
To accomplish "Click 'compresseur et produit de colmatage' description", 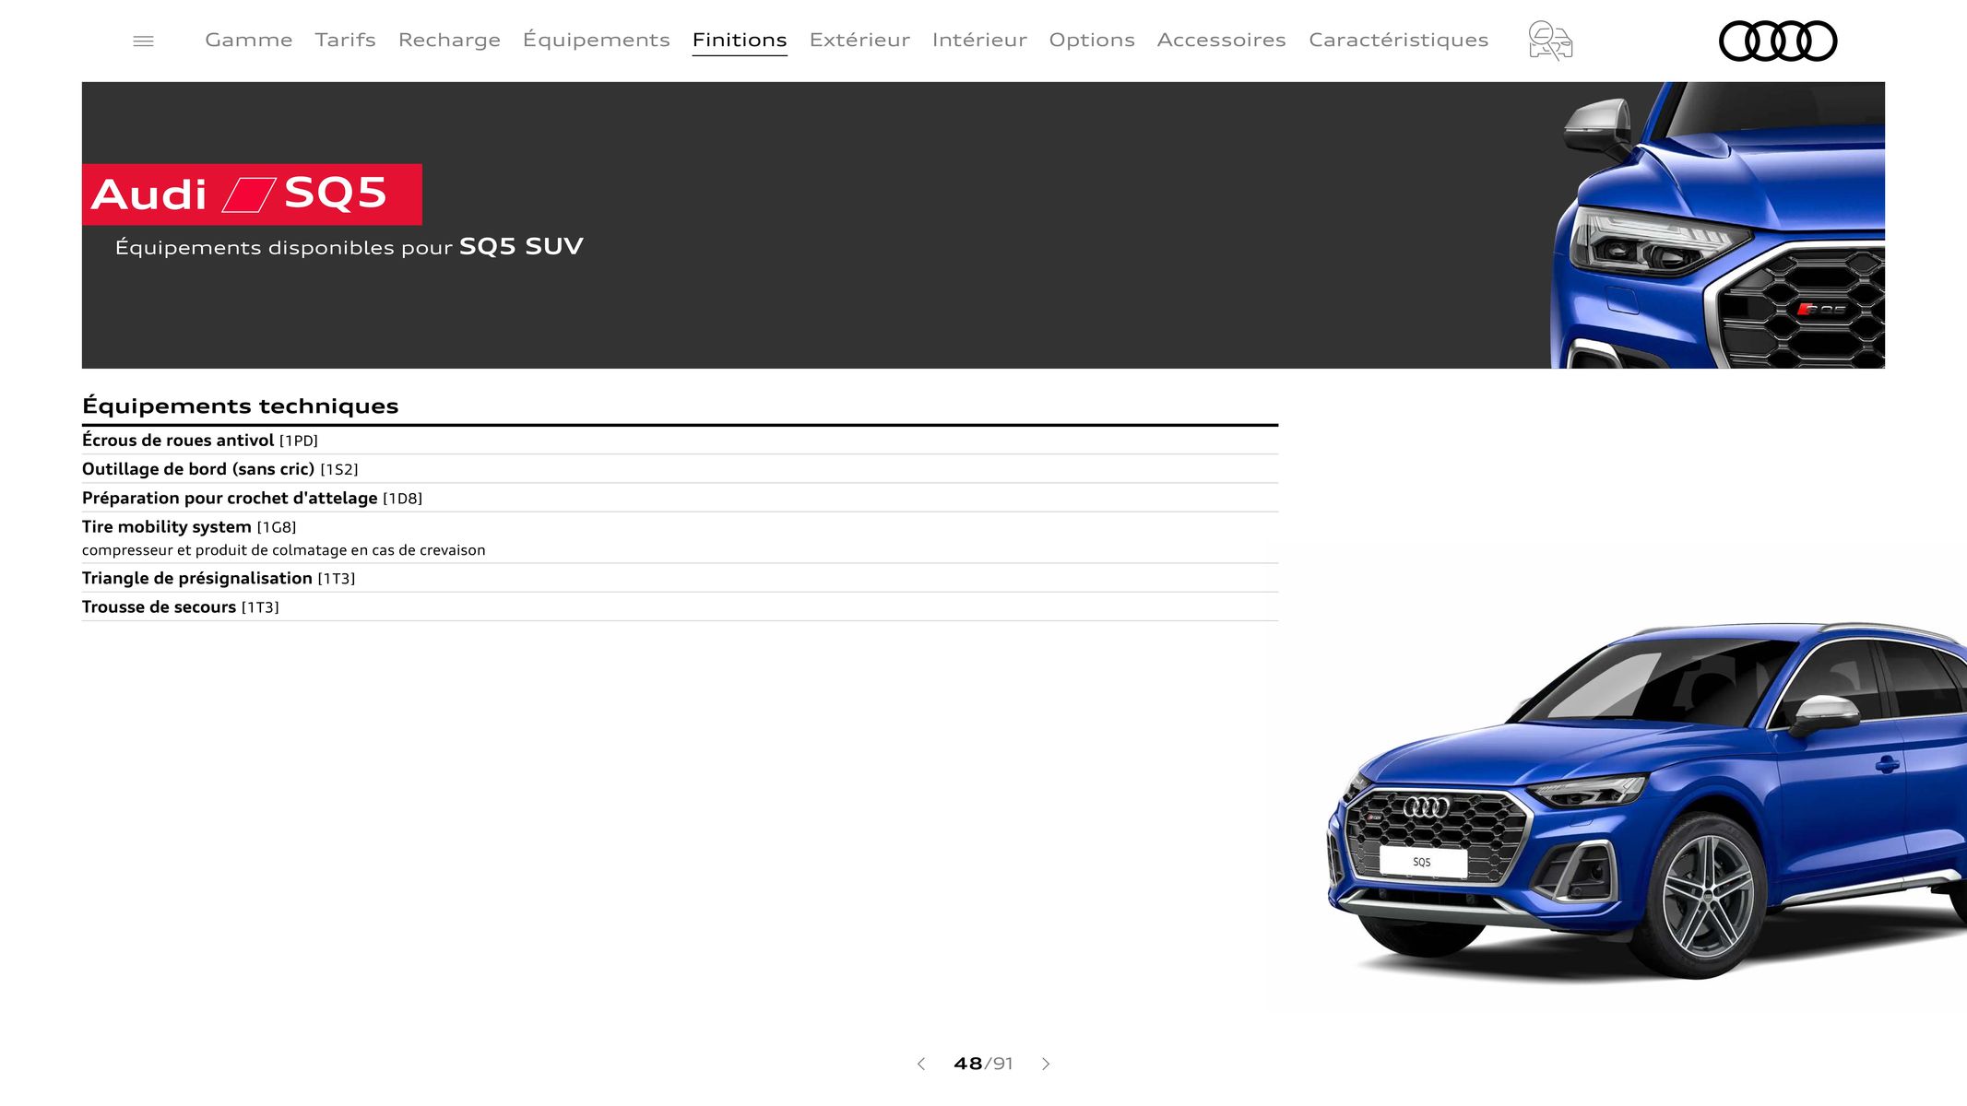I will pos(283,550).
